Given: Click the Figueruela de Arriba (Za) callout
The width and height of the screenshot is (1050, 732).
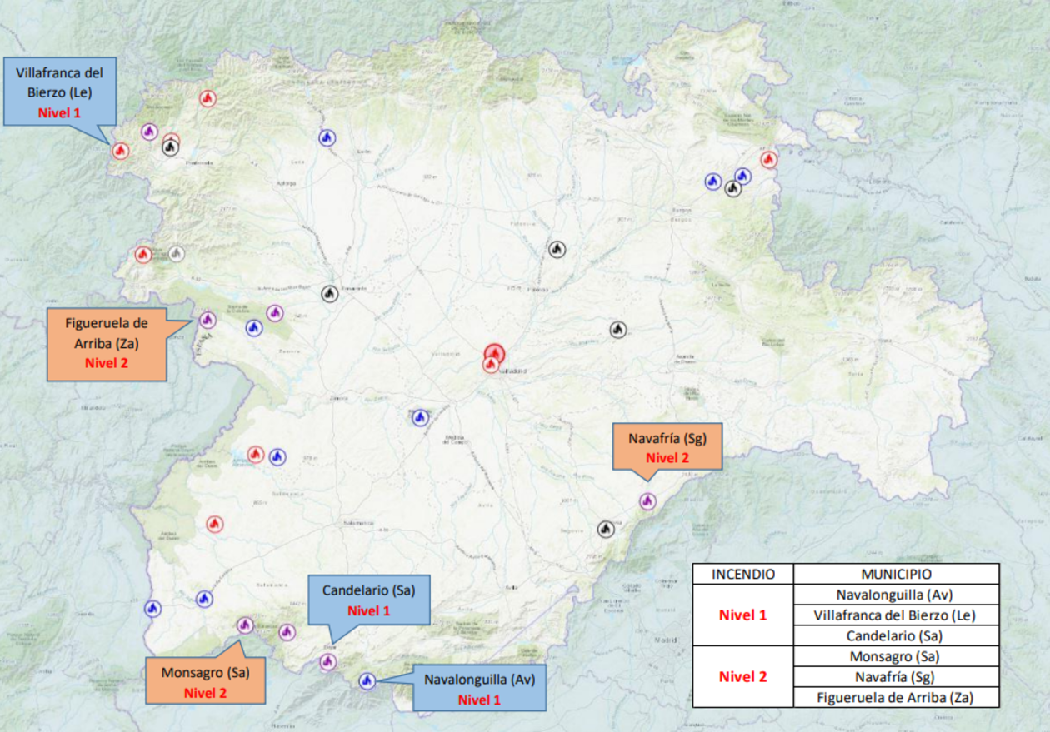Looking at the screenshot, I should click(x=107, y=343).
